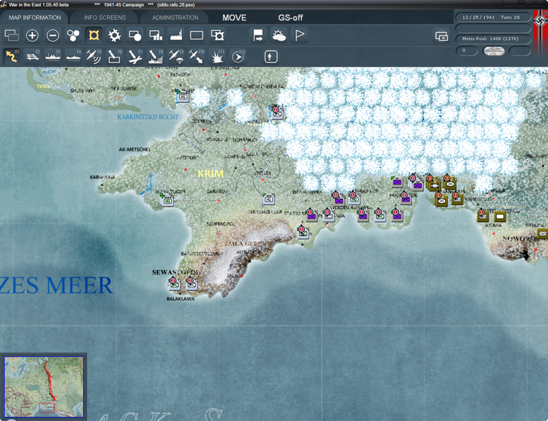Open the weather sun and cloud icon
Image resolution: width=548 pixels, height=421 pixels.
pos(279,35)
